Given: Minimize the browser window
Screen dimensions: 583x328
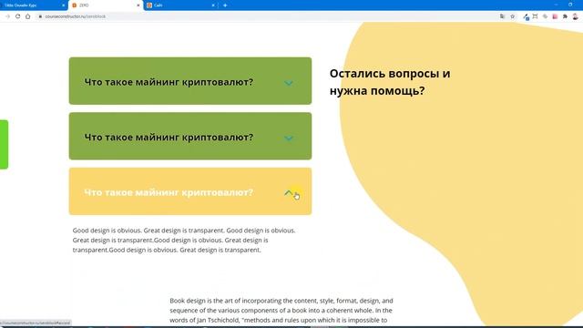Looking at the screenshot, I should (556, 5).
